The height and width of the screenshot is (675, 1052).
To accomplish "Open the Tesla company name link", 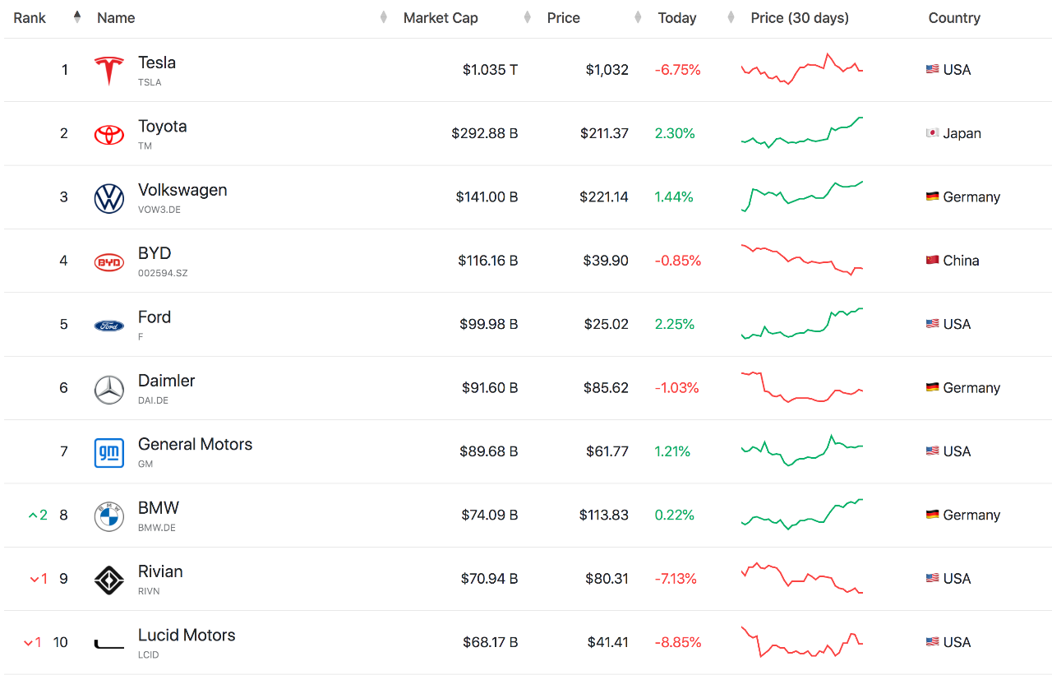I will click(157, 62).
